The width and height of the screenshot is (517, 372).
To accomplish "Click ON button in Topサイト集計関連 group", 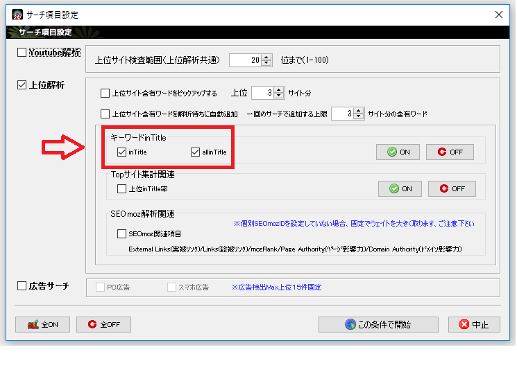I will (400, 189).
